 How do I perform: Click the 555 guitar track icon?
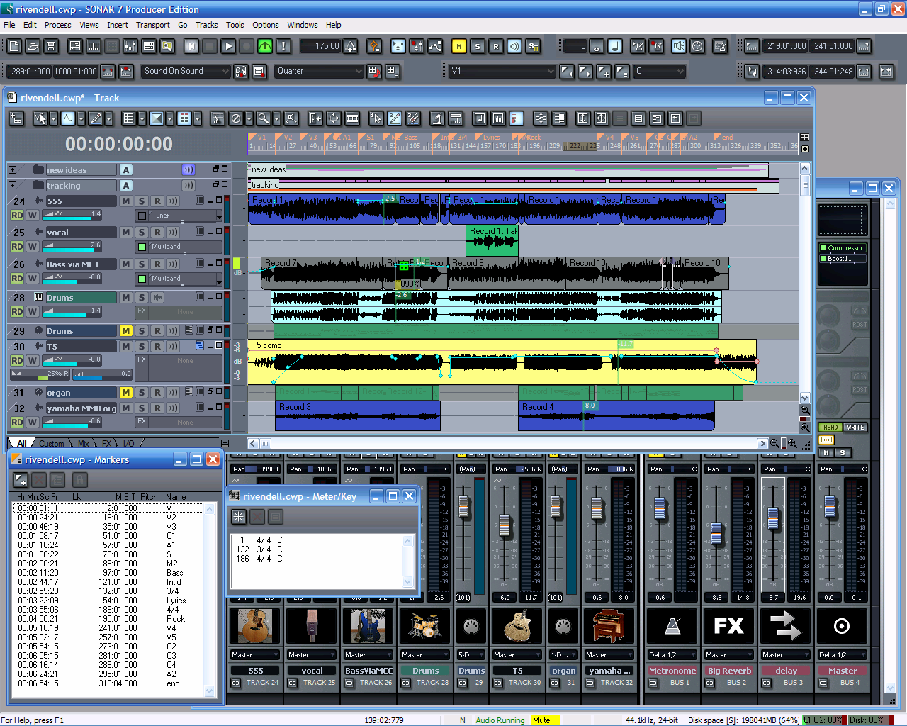[x=255, y=626]
